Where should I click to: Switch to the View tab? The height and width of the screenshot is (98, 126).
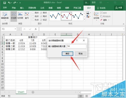pyautogui.click(x=67, y=8)
